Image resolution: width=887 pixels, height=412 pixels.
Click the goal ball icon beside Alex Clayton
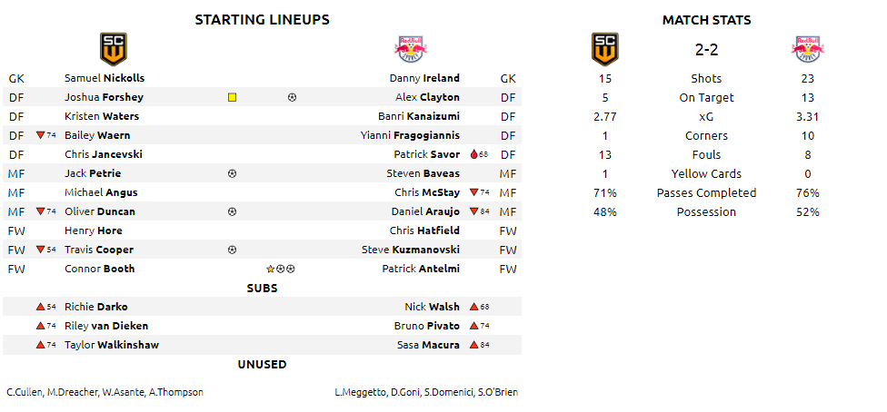click(x=292, y=97)
